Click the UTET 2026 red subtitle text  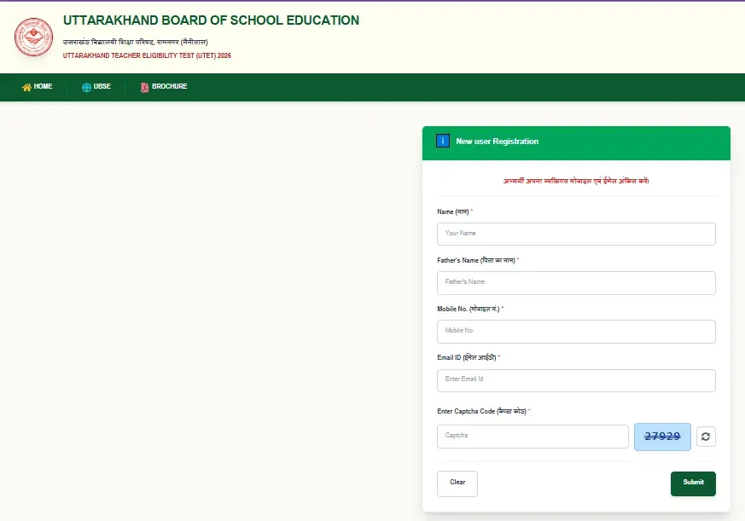(147, 55)
